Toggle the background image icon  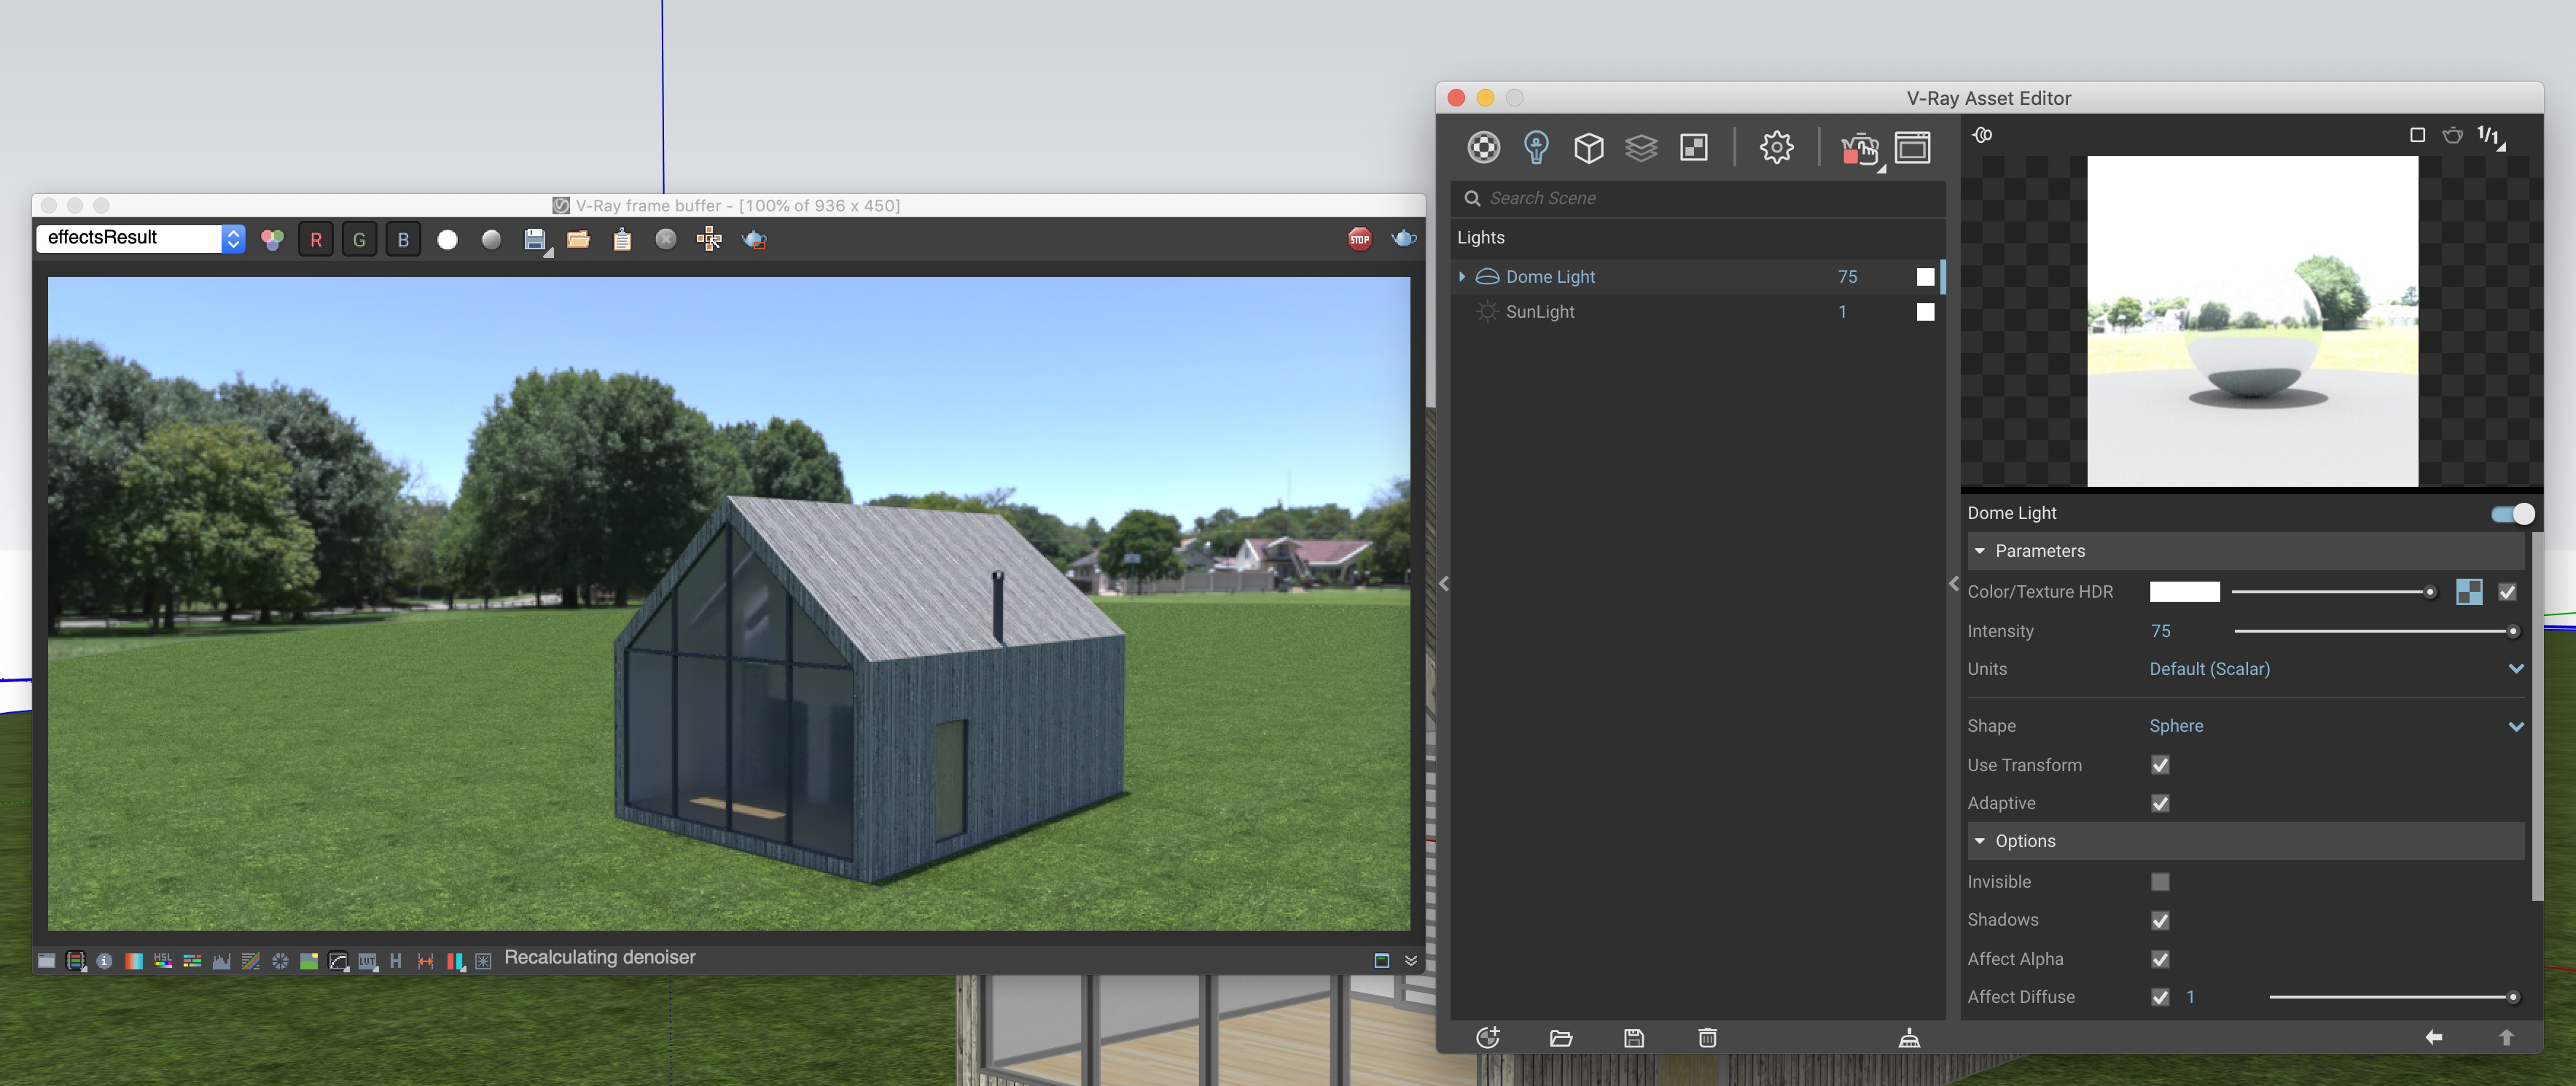click(309, 961)
